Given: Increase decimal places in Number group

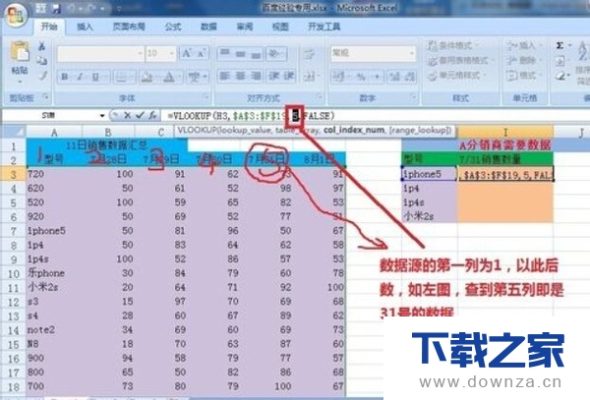Looking at the screenshot, I should [394, 77].
